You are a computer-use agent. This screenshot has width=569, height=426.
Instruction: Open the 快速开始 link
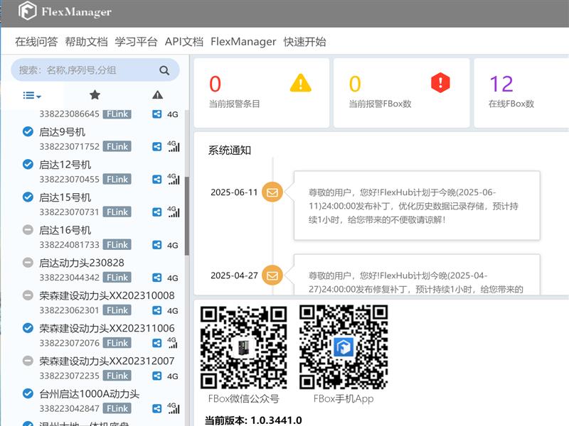304,42
